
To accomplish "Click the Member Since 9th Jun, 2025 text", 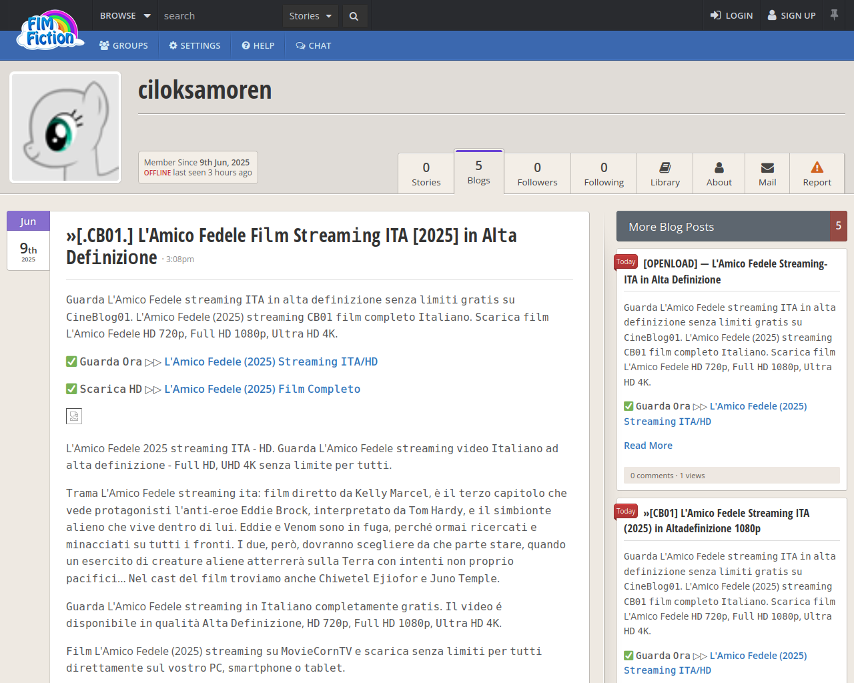I will [x=197, y=162].
